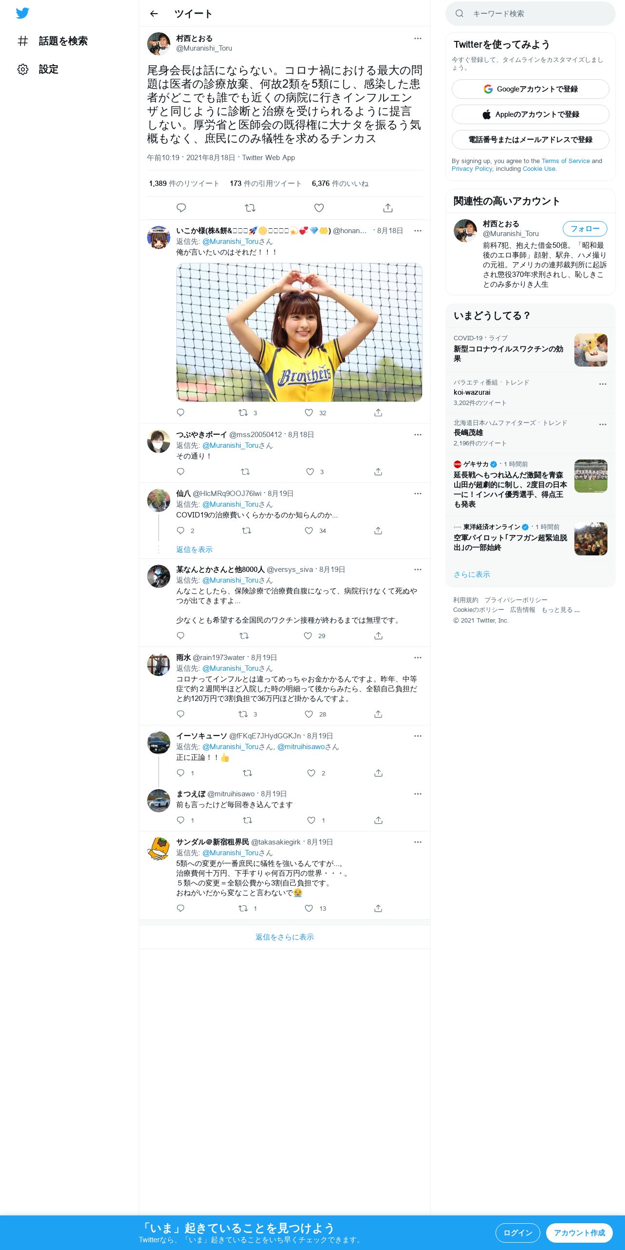Image resolution: width=625 pixels, height=1250 pixels.
Task: Share the main tweet via share icon
Action: point(388,208)
